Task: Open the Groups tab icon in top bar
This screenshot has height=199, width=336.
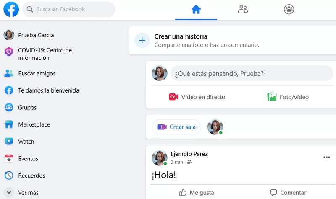Action: tap(289, 9)
